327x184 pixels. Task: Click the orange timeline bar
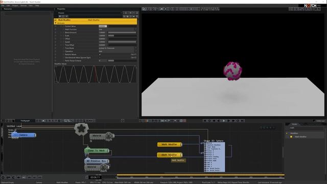pos(201,175)
